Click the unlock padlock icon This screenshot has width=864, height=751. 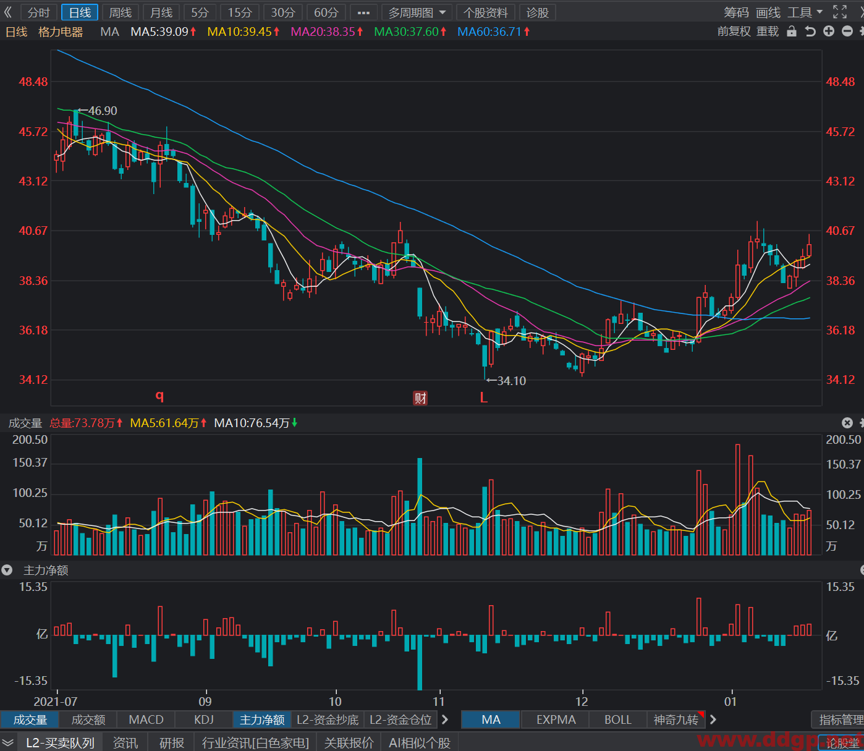tap(792, 32)
